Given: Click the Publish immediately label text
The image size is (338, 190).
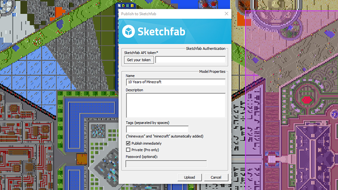Looking at the screenshot, I should click(147, 144).
